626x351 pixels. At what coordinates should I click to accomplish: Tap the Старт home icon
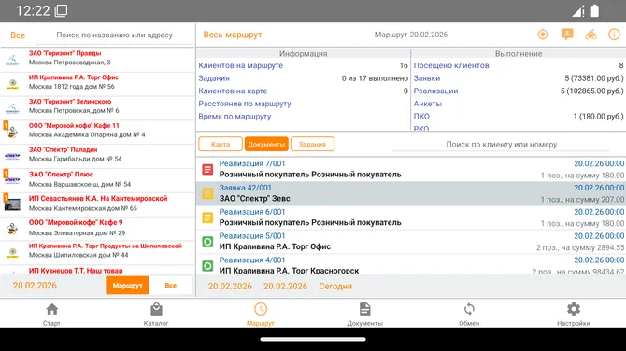tap(52, 309)
